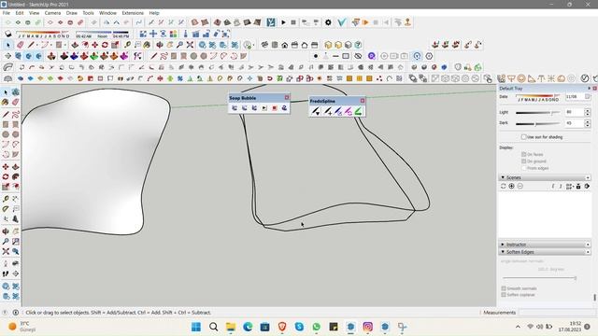Click the Soap Bubble play generate icon
The height and width of the screenshot is (336, 598).
click(x=264, y=108)
